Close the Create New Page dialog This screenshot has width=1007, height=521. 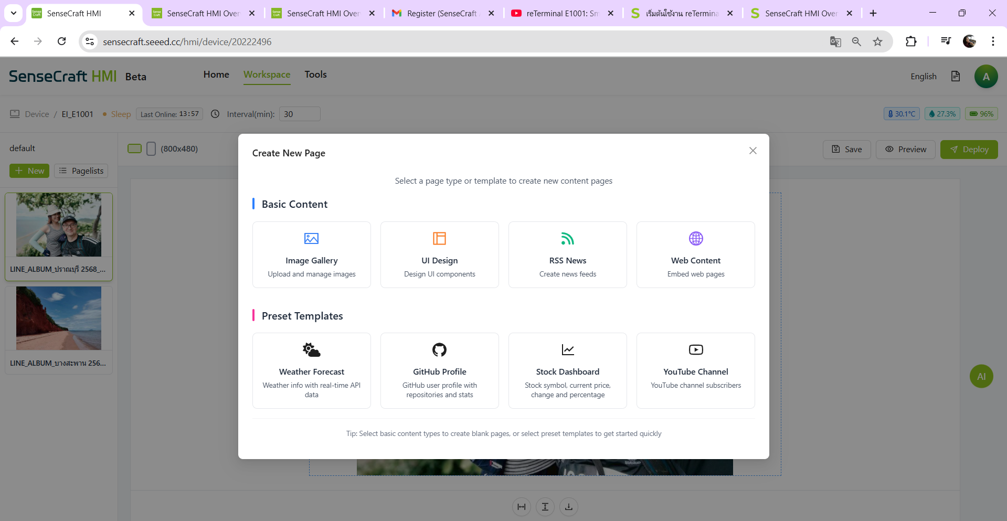[x=752, y=151]
